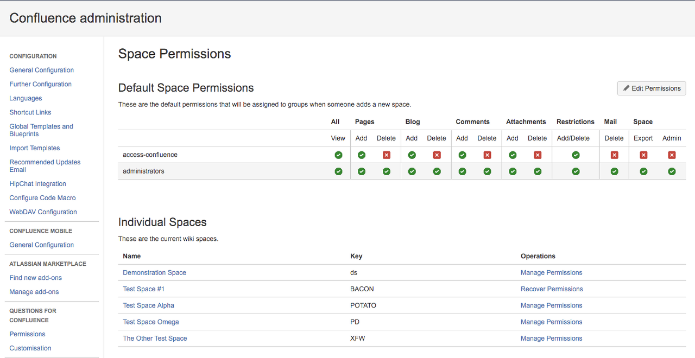
Task: Click access-confluence Comments Delete red cross icon
Action: [487, 155]
